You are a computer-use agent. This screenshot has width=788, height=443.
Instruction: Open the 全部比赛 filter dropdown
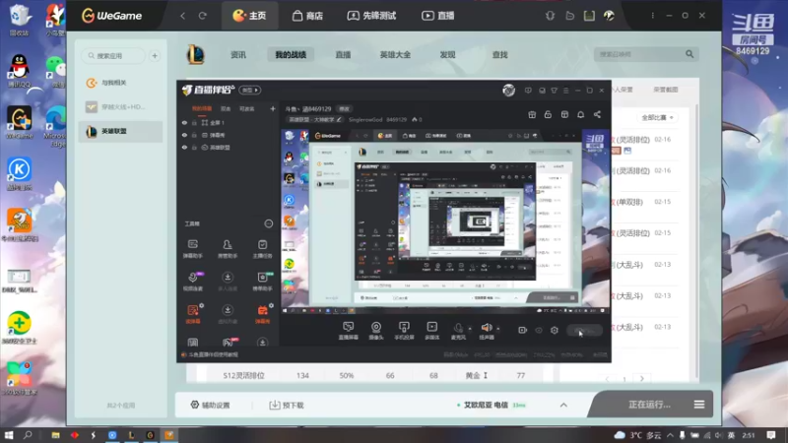(x=657, y=117)
